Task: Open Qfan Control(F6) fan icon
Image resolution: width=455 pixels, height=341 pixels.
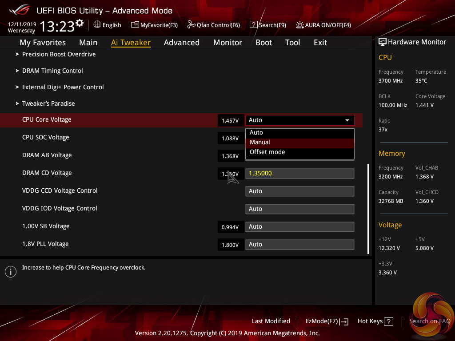Action: click(191, 25)
